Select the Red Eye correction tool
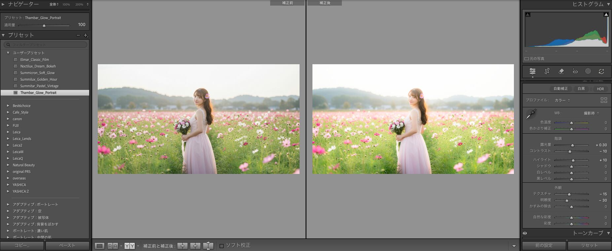Image resolution: width=612 pixels, height=251 pixels. click(575, 71)
